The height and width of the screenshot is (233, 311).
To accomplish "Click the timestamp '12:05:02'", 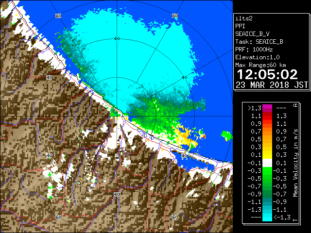I will [267, 74].
